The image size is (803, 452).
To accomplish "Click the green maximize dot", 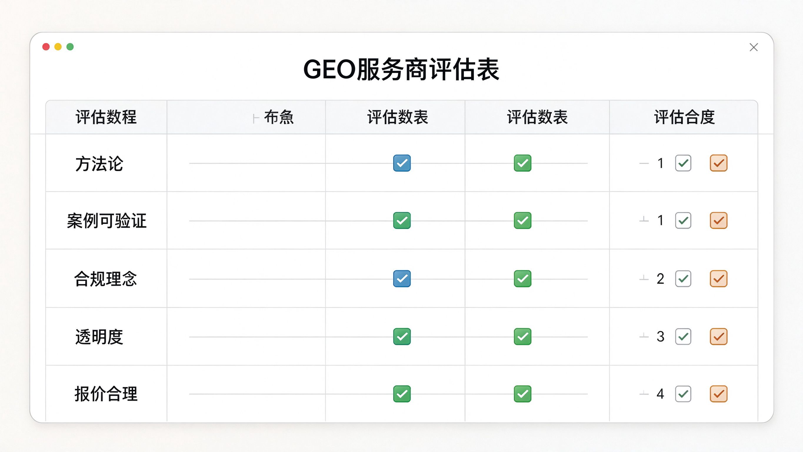I will pos(70,47).
